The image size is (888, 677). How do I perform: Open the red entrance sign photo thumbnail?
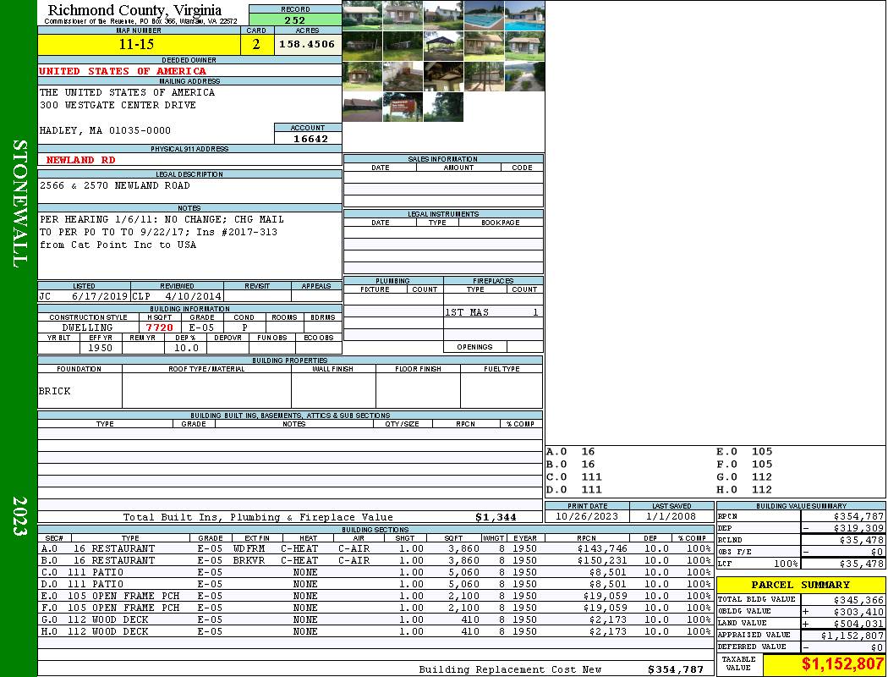(x=403, y=107)
